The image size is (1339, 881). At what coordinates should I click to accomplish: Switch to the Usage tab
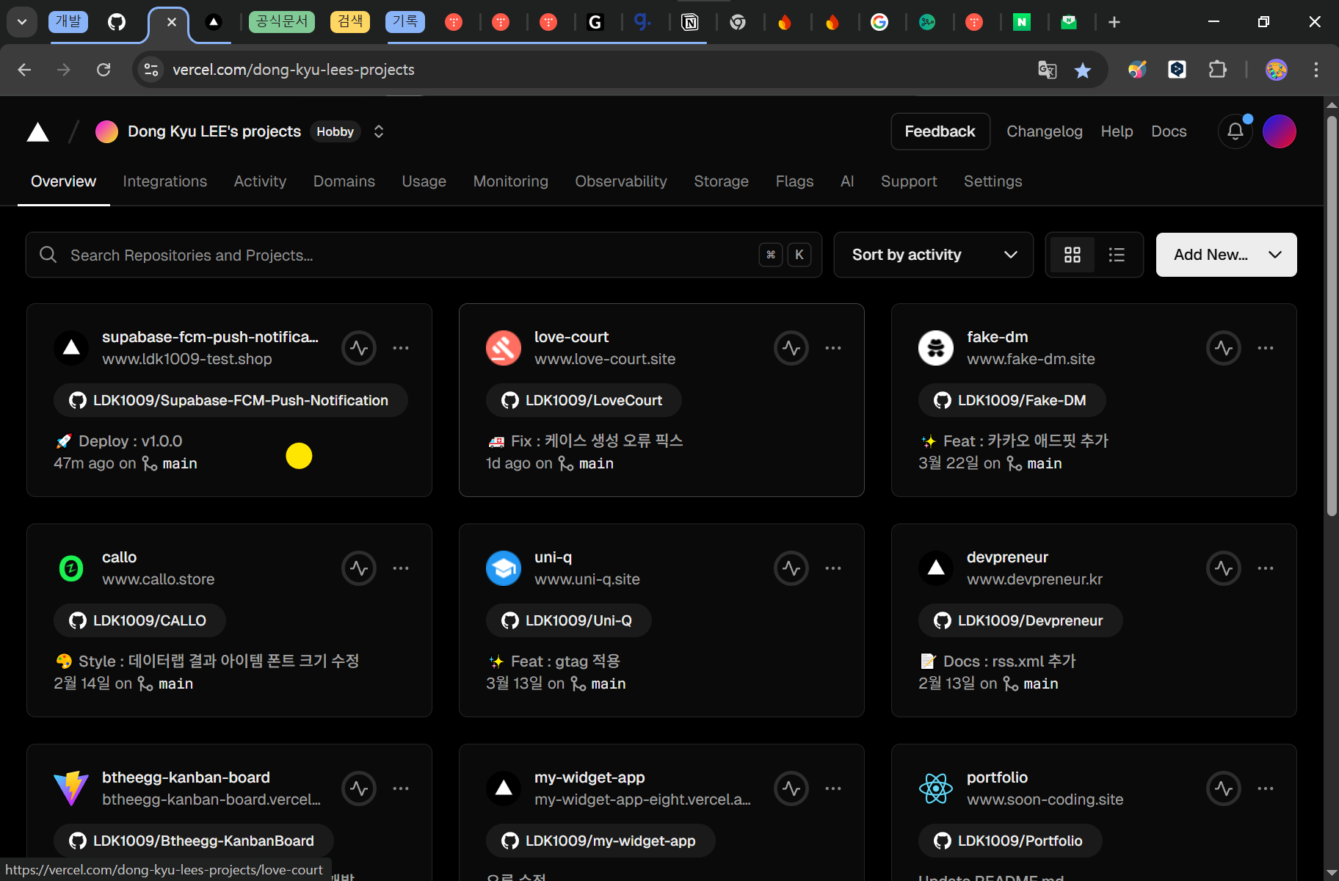424,181
